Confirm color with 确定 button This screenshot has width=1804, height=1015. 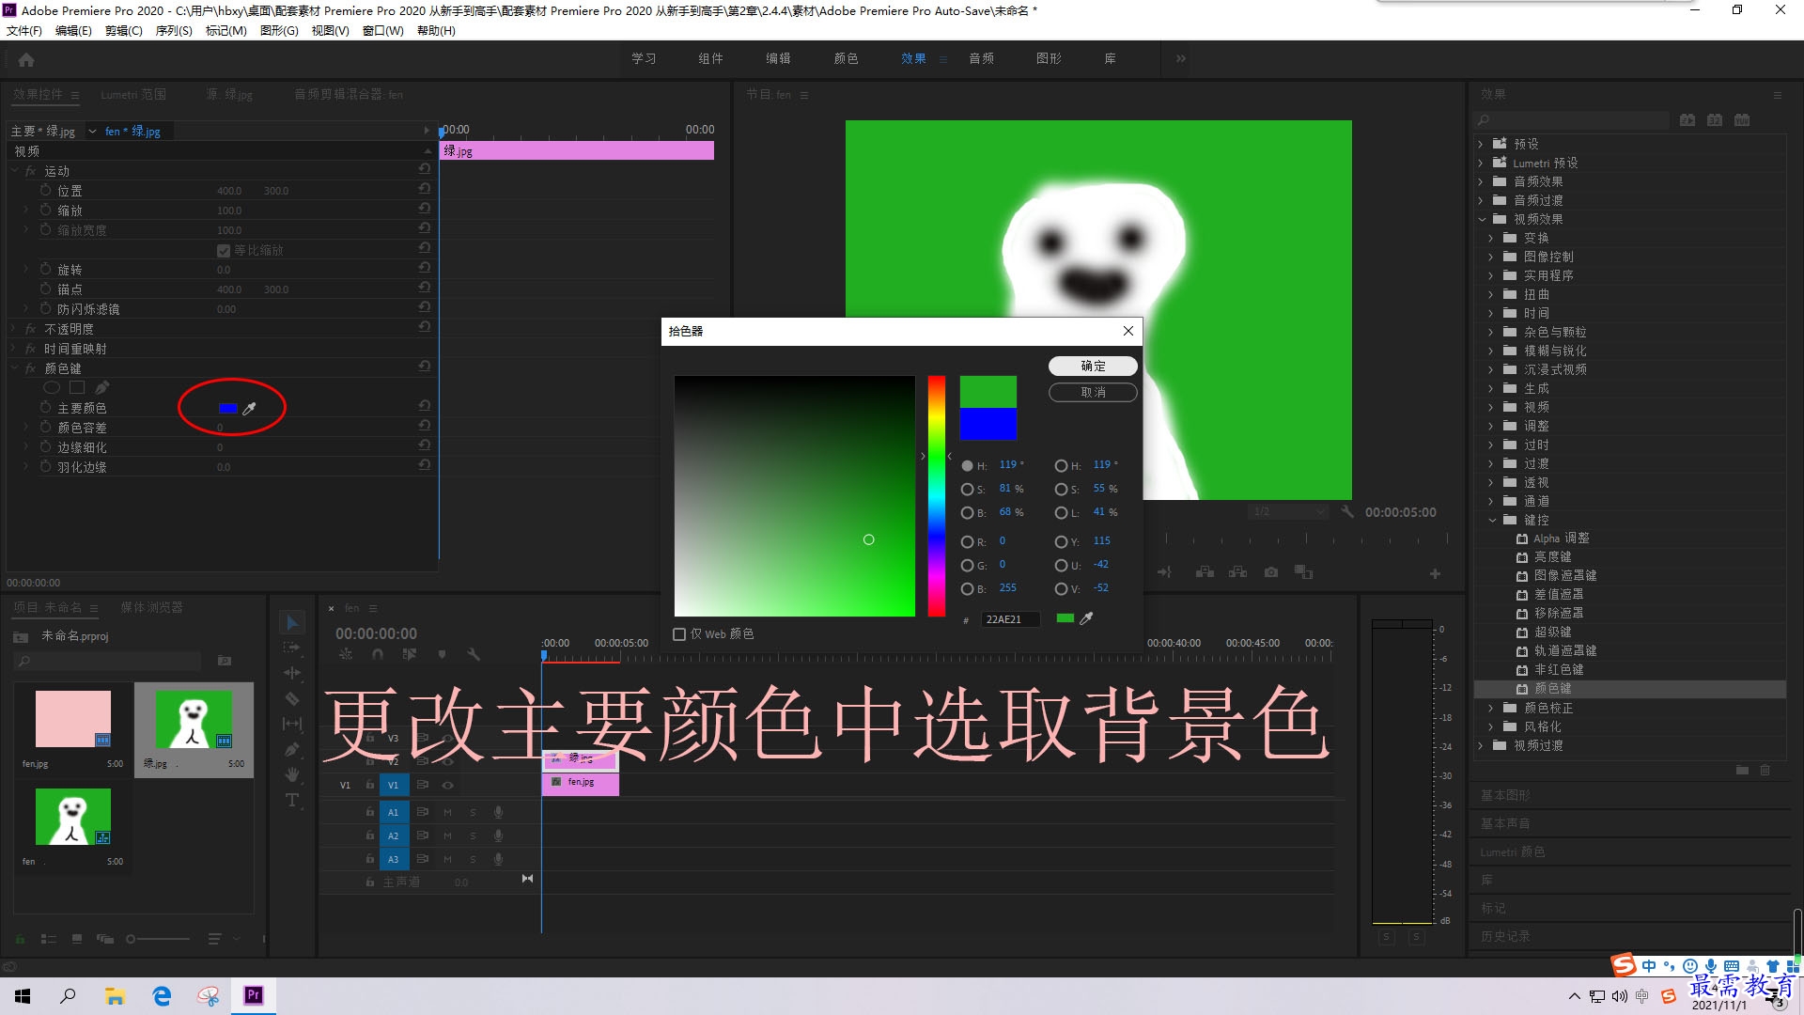point(1093,366)
